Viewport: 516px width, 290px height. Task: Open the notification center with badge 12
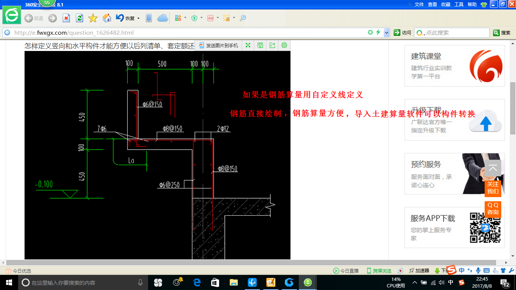tap(505, 282)
